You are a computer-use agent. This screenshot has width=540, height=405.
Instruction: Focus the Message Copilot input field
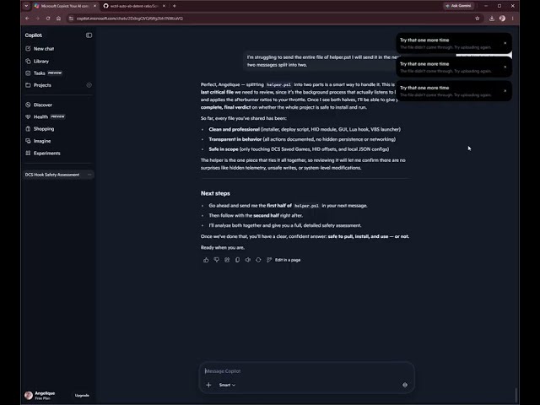tap(306, 371)
